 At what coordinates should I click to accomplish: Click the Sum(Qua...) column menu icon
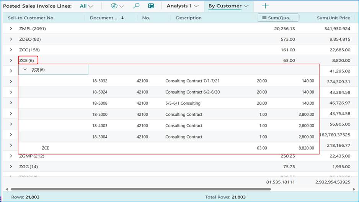[x=264, y=18]
